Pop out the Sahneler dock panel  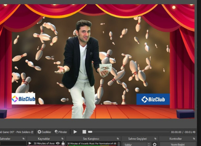[x=23, y=139]
